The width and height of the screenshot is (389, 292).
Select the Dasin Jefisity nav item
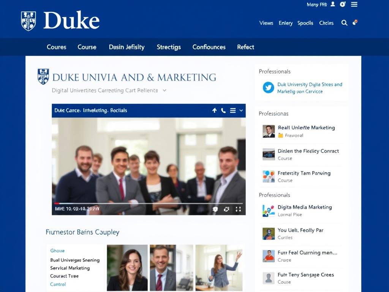(x=127, y=47)
